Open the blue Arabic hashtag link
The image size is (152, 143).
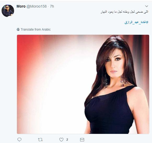pos(137,22)
